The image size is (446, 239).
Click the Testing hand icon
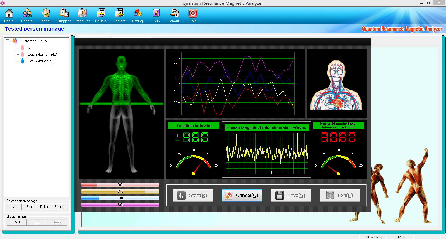tap(45, 13)
